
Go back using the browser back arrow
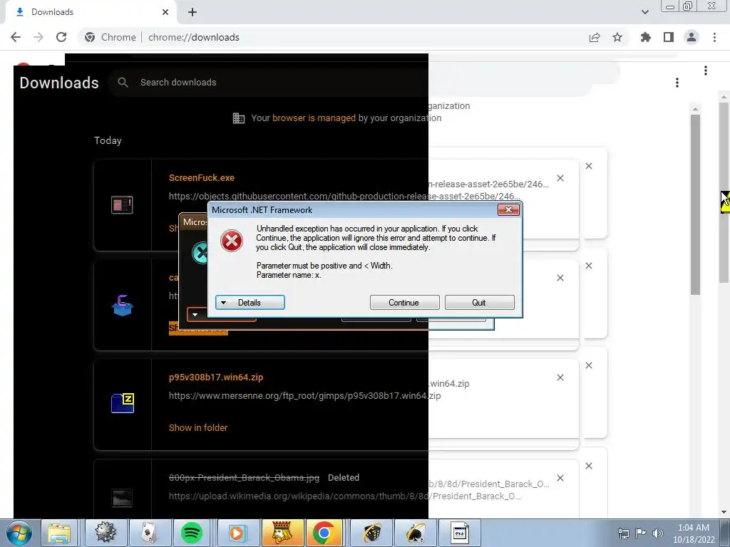16,37
